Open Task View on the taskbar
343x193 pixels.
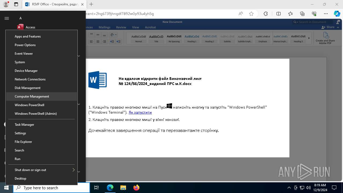(96, 188)
